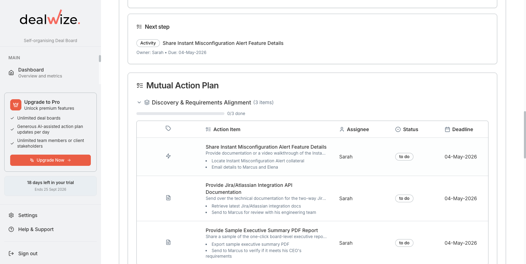Collapse Discovery & Requirements Alignment section

[x=139, y=102]
